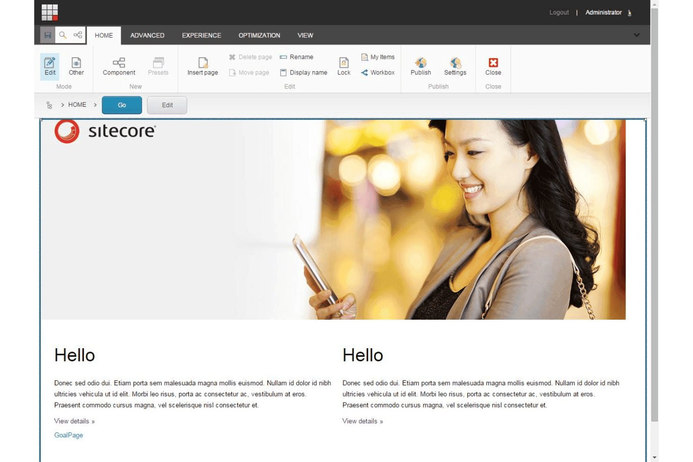Click the page vertical scrollbar
The width and height of the screenshot is (693, 462).
(x=654, y=215)
